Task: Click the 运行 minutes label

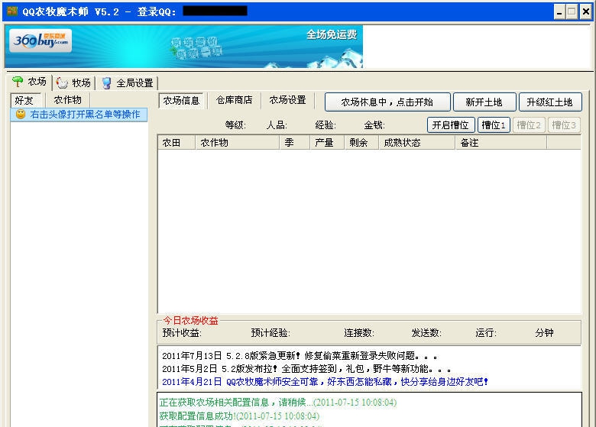Action: point(486,333)
